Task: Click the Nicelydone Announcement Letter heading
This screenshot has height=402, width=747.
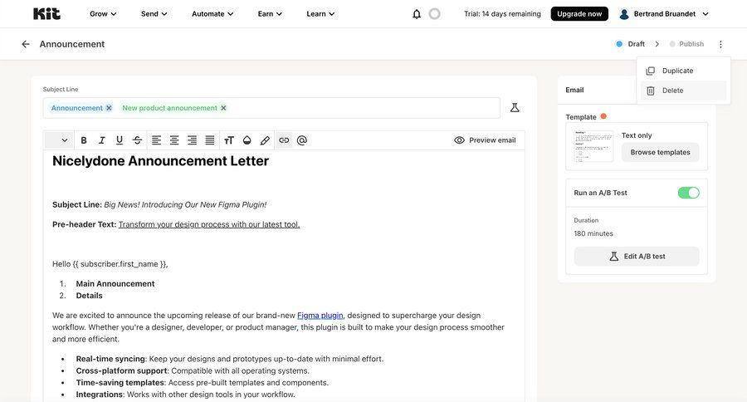Action: click(160, 161)
